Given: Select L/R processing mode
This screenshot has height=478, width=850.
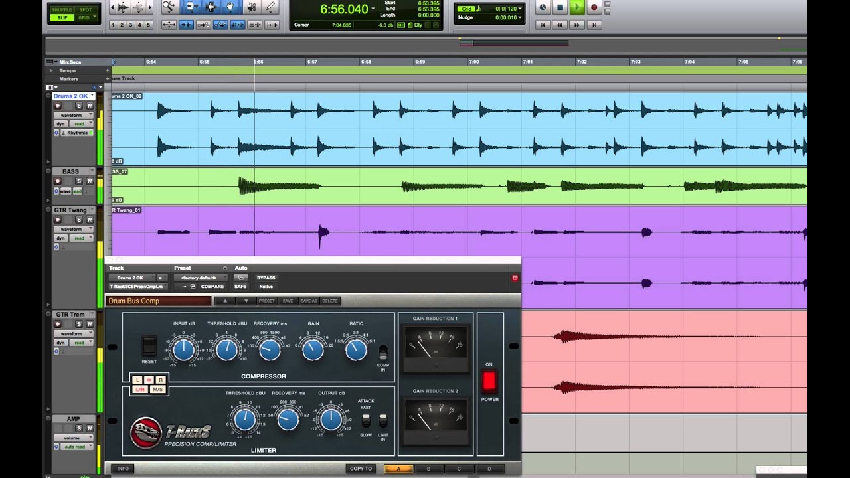Looking at the screenshot, I should pos(140,389).
